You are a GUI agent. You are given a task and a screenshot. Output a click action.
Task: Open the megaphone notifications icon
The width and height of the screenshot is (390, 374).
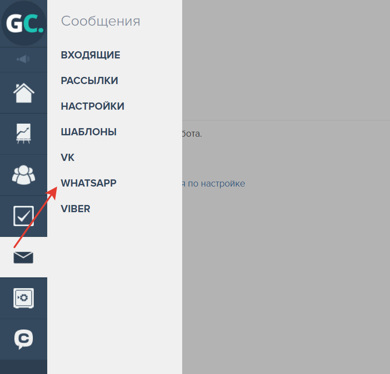[x=23, y=59]
